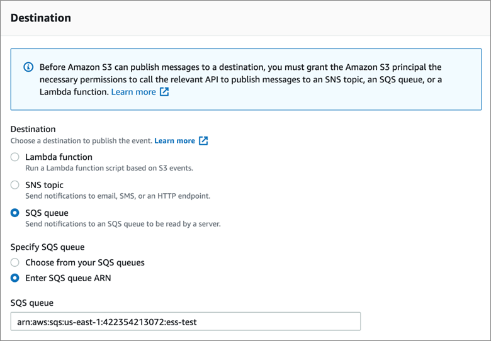Select the SQS queue destination radio button
Image resolution: width=491 pixels, height=341 pixels.
[15, 213]
